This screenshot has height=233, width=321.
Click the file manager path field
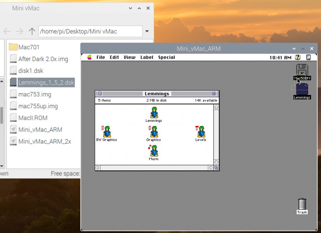(90, 31)
